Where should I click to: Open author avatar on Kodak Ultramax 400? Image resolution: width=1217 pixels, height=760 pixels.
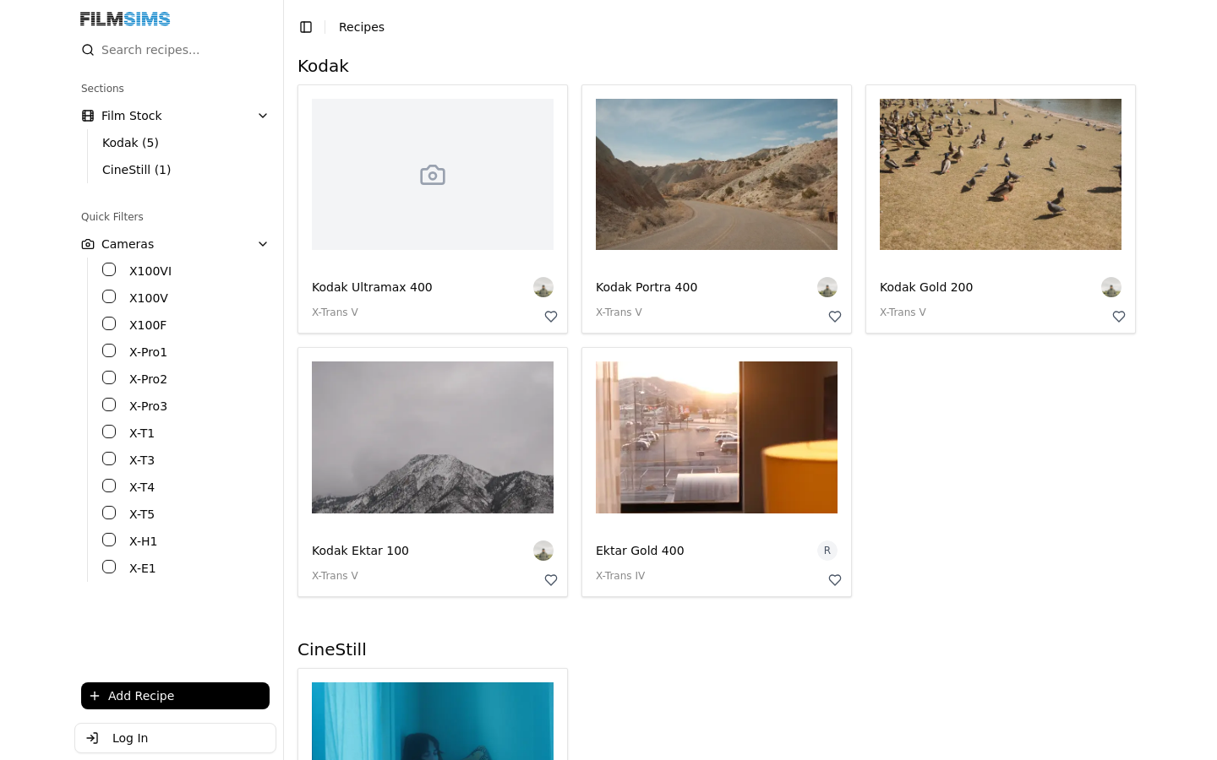pos(543,287)
